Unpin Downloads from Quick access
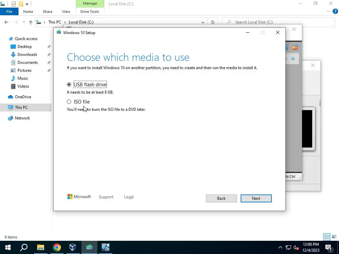Image resolution: width=339 pixels, height=254 pixels. [49, 55]
